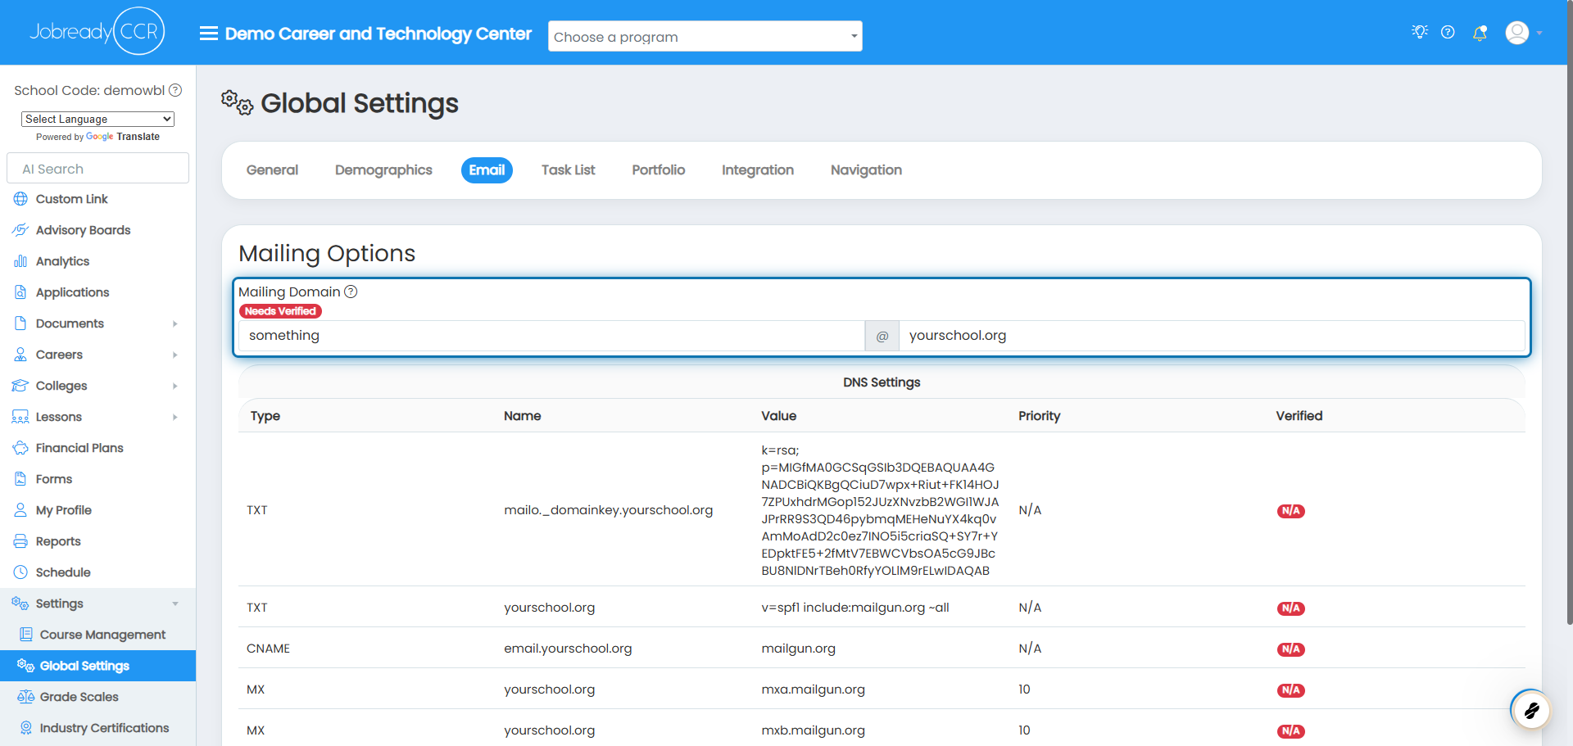
Task: Click the page vertical scrollbar
Action: click(x=1569, y=311)
